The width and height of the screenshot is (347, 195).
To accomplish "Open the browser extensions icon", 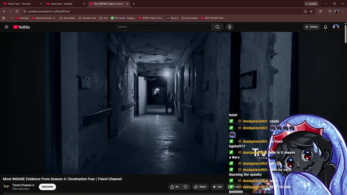I will pyautogui.click(x=320, y=11).
